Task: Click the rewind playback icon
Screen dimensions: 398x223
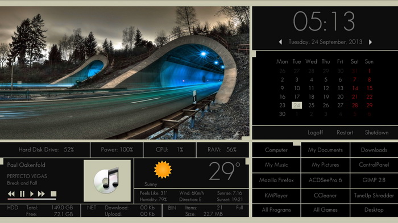Action: click(11, 194)
